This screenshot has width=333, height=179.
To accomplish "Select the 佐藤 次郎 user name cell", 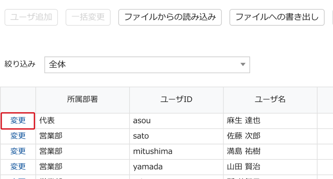I will click(x=270, y=136).
